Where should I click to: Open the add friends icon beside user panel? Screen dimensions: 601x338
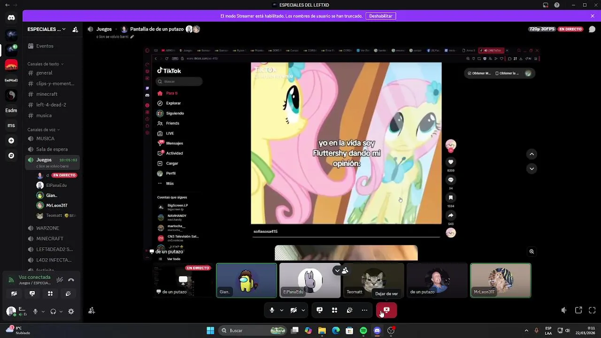[92, 311]
